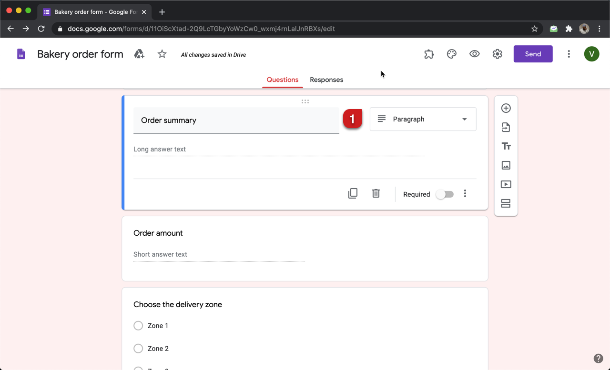Viewport: 610px width, 370px height.
Task: Open the import questions panel
Action: 506,127
